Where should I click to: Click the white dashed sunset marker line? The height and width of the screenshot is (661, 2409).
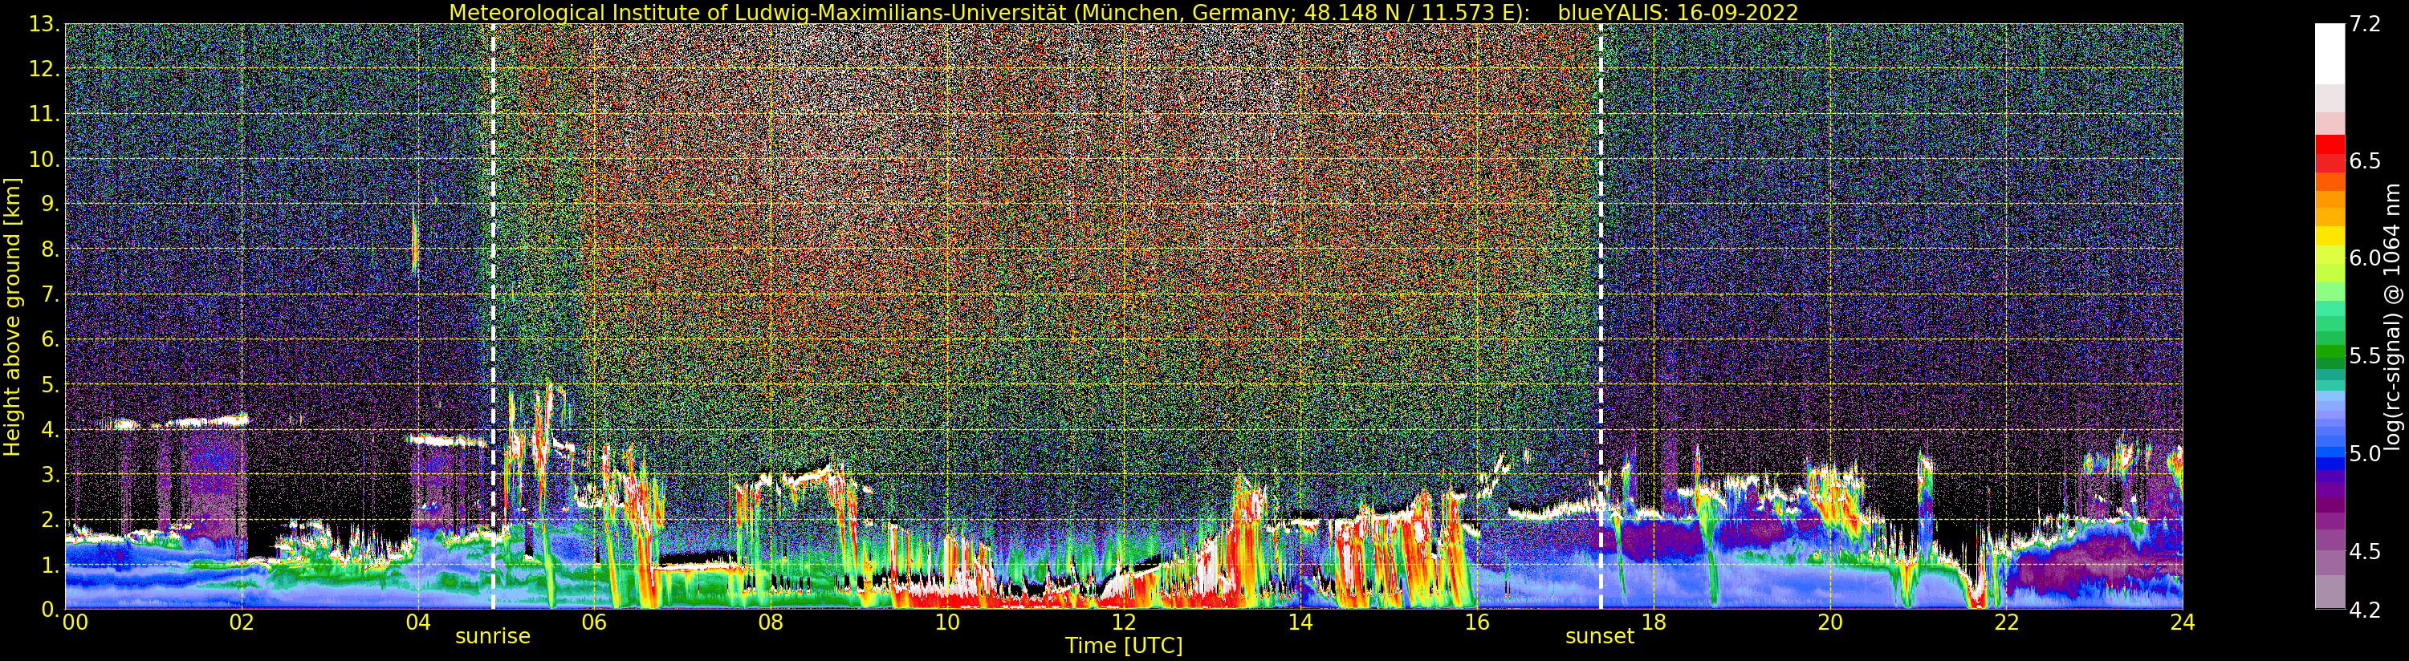[1600, 317]
